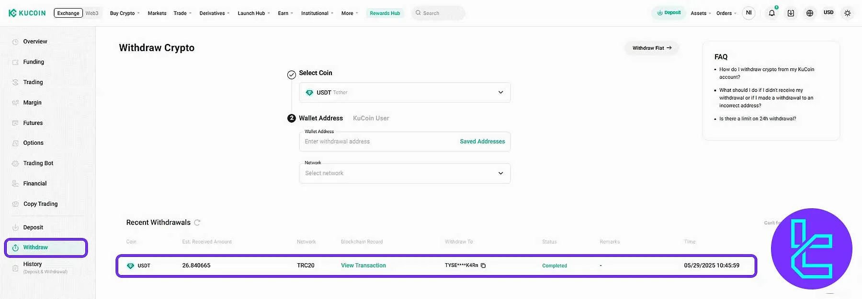Click the notification bell icon
Screen dimensions: 862x299
tap(771, 13)
